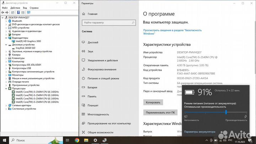Screen dimensions: 256x144
Task: Click the Help icon in Device Manager toolbar
Action: 18,12
